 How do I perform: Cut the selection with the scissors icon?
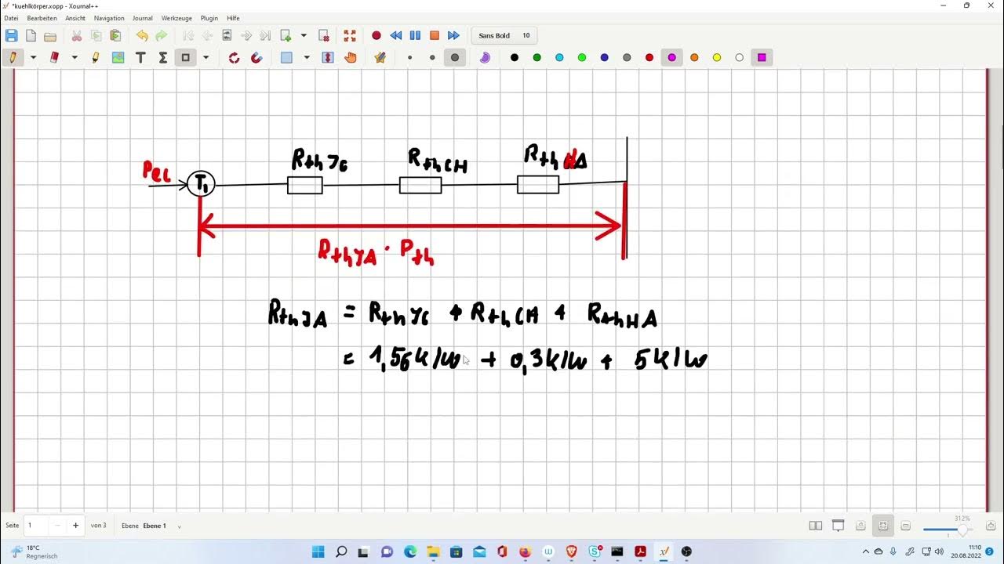point(77,35)
